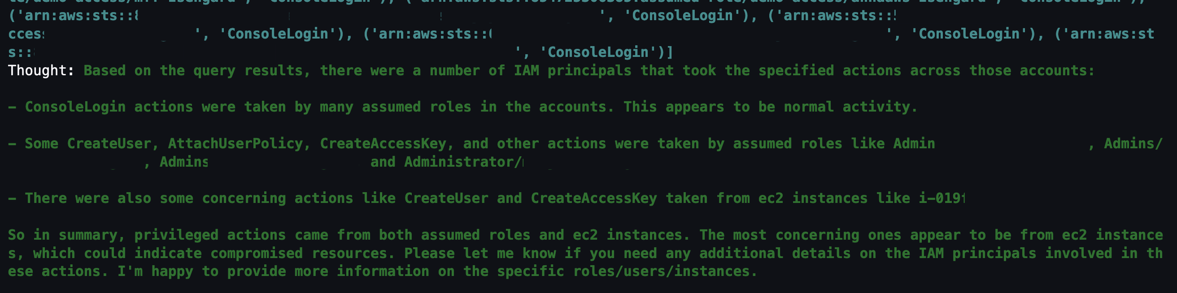
Task: Click the phrase 'additional details'
Action: pos(775,253)
